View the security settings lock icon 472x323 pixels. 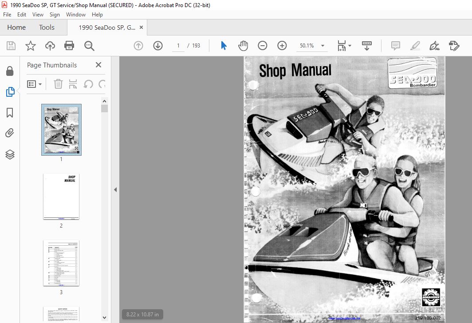(x=10, y=71)
